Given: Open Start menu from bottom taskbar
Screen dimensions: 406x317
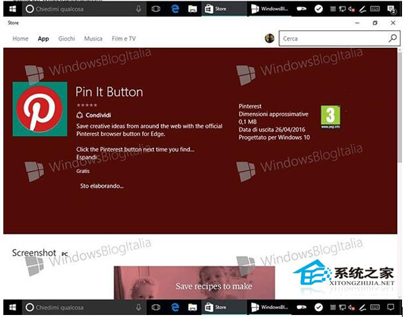Looking at the screenshot, I should click(x=12, y=307).
